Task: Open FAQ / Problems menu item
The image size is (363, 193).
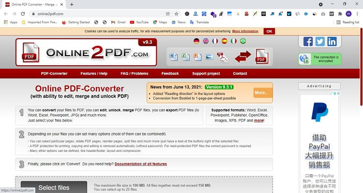Action: [x=134, y=74]
